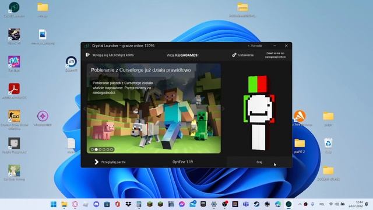Open Steam from the taskbar
This screenshot has height=210, width=373.
pos(256,204)
